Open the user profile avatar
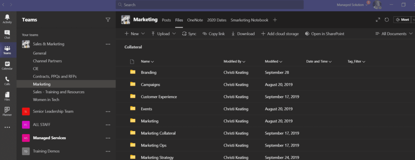 click(377, 5)
